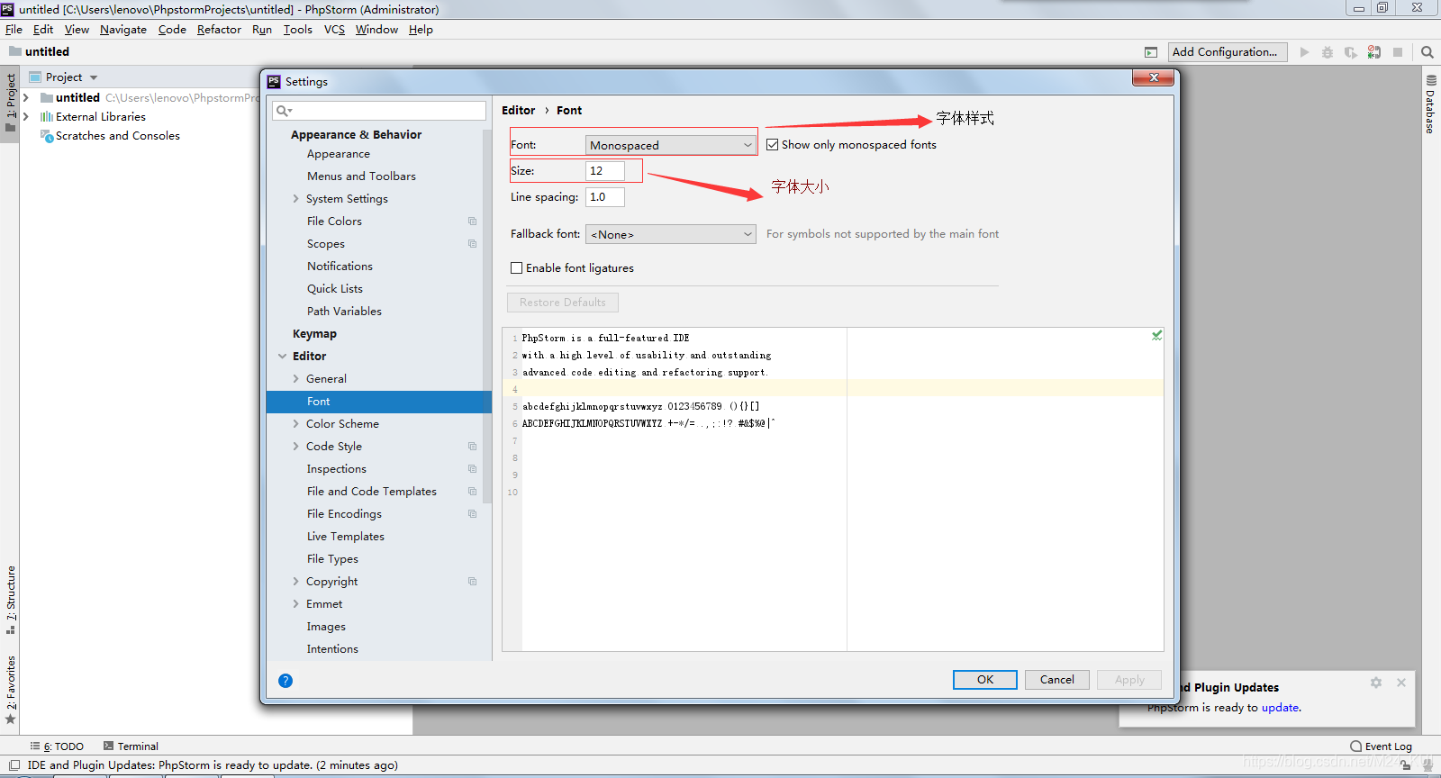Select Intentions in the settings tree
The width and height of the screenshot is (1441, 778).
pos(332,648)
